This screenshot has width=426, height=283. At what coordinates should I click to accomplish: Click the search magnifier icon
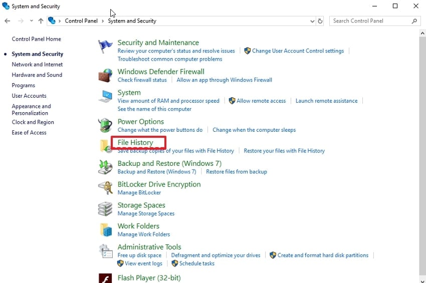coord(414,21)
